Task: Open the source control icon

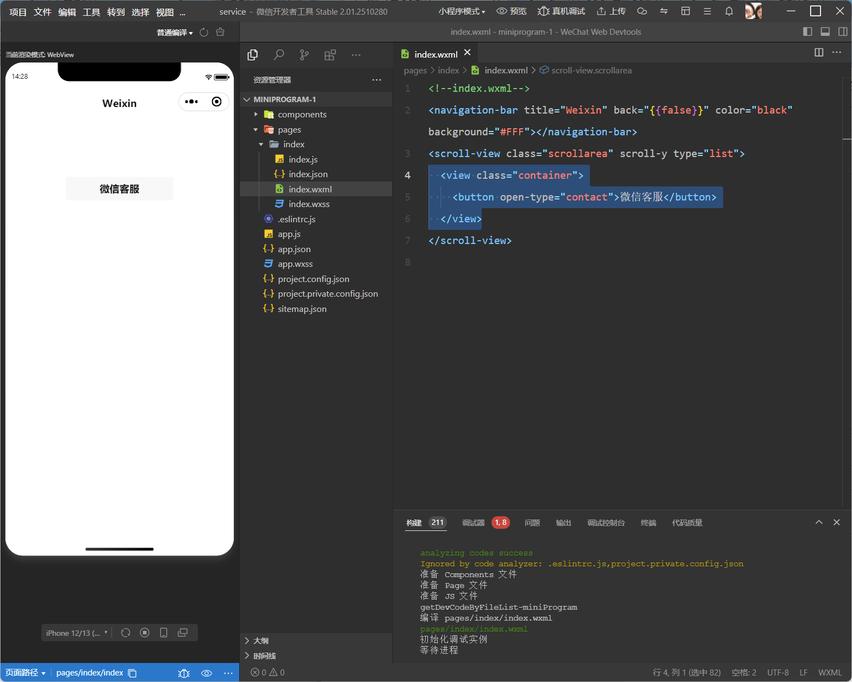Action: pyautogui.click(x=304, y=55)
